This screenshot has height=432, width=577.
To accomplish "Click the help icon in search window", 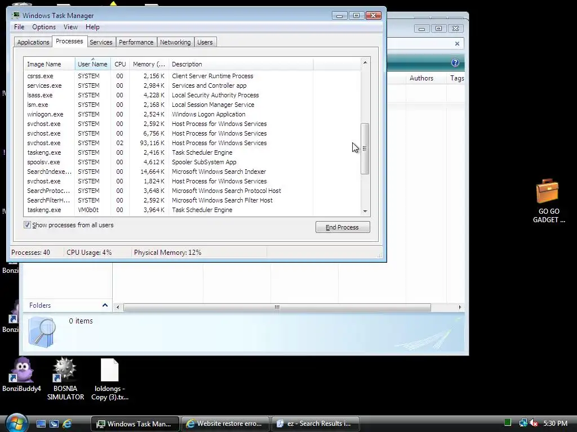I will [455, 62].
